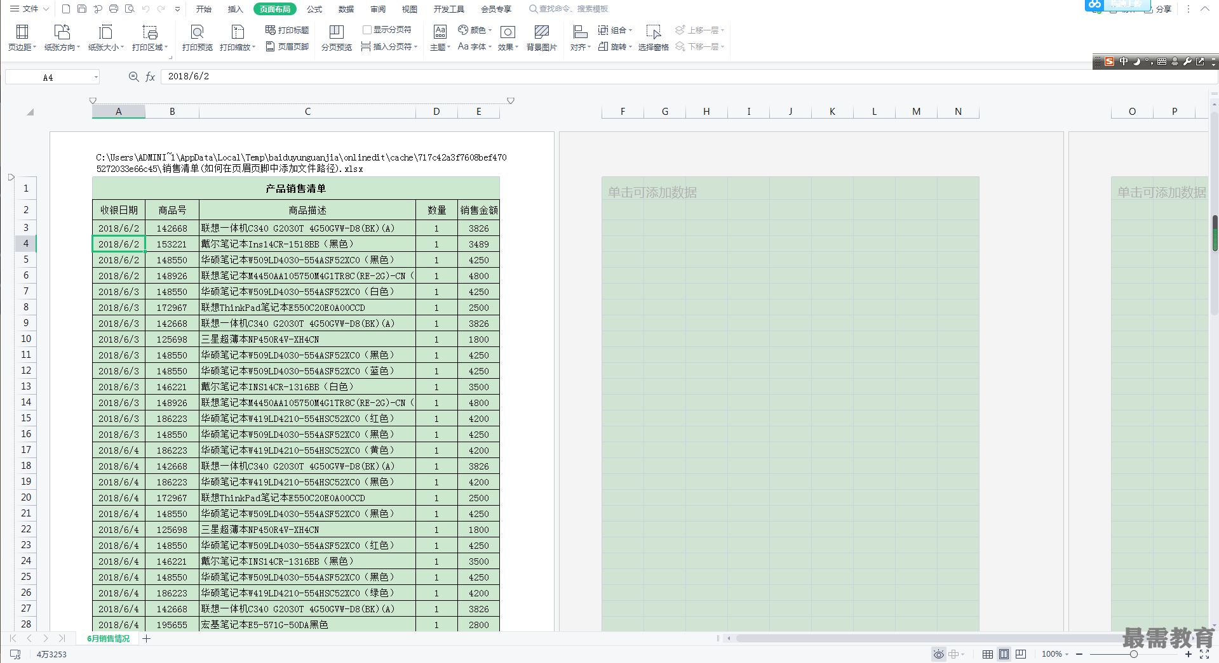Click the zoom in plus button

(x=1189, y=654)
